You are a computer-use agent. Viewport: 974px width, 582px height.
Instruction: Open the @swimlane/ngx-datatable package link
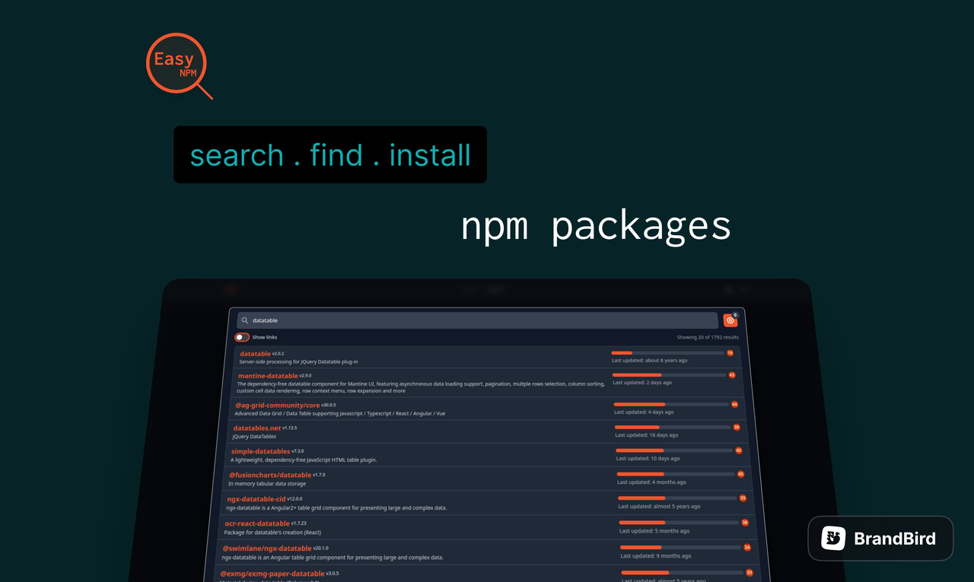(267, 549)
